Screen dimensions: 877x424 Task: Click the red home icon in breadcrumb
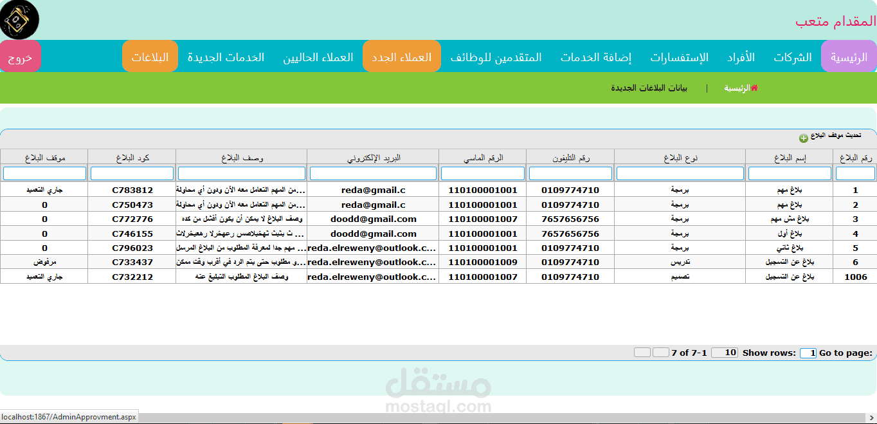pos(754,88)
